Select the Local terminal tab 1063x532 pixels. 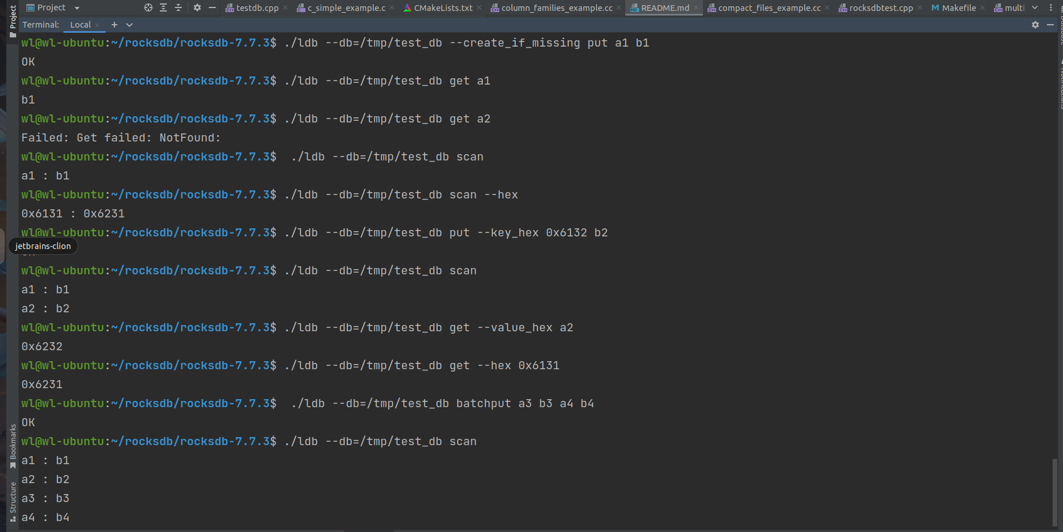pos(79,25)
